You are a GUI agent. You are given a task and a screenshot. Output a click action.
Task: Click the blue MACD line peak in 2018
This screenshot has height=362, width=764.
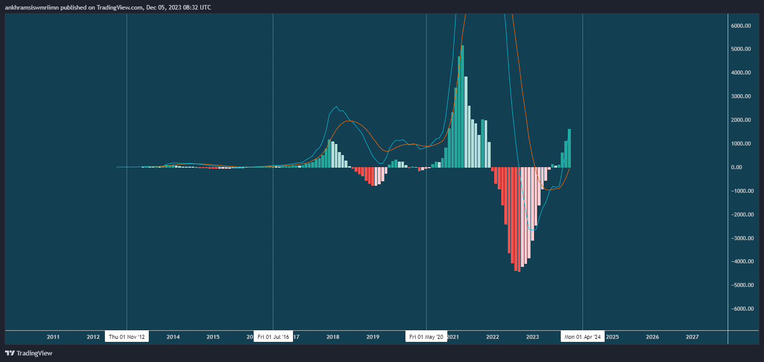pyautogui.click(x=336, y=107)
